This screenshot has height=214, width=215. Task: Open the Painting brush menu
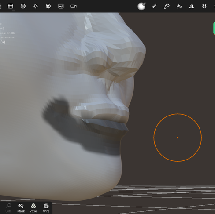tap(154, 6)
